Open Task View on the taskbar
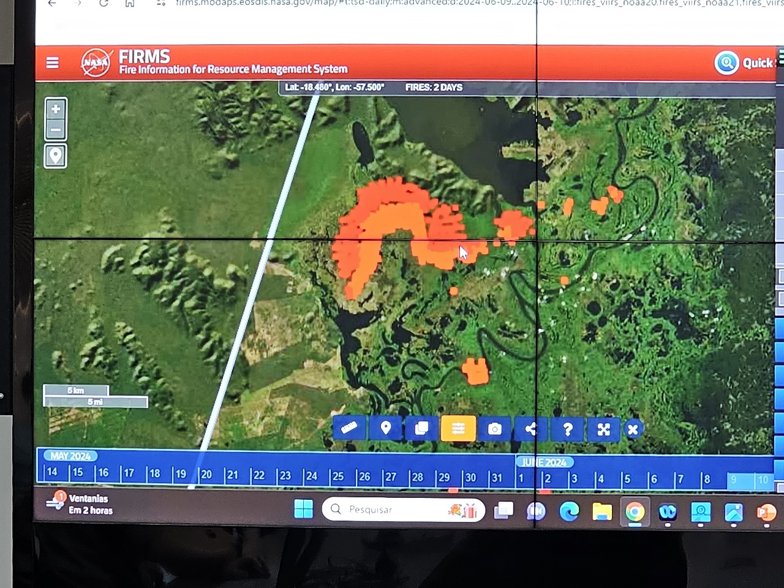The image size is (784, 588). pyautogui.click(x=503, y=510)
